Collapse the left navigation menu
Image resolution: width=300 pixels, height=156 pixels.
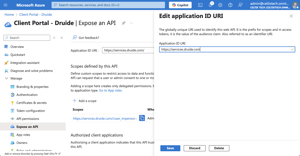(x=62, y=38)
